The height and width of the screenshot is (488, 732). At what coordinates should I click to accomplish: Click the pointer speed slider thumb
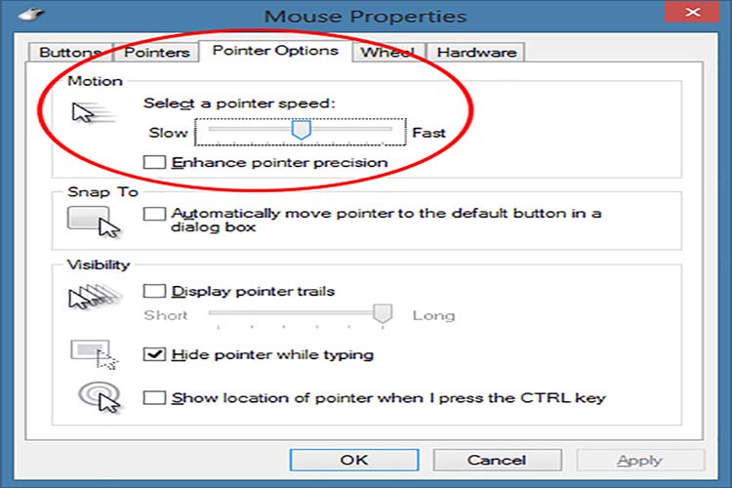pos(302,130)
